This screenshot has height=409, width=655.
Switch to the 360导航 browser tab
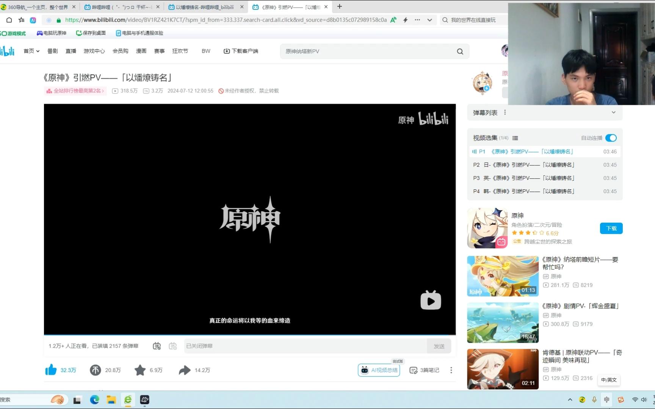click(38, 7)
